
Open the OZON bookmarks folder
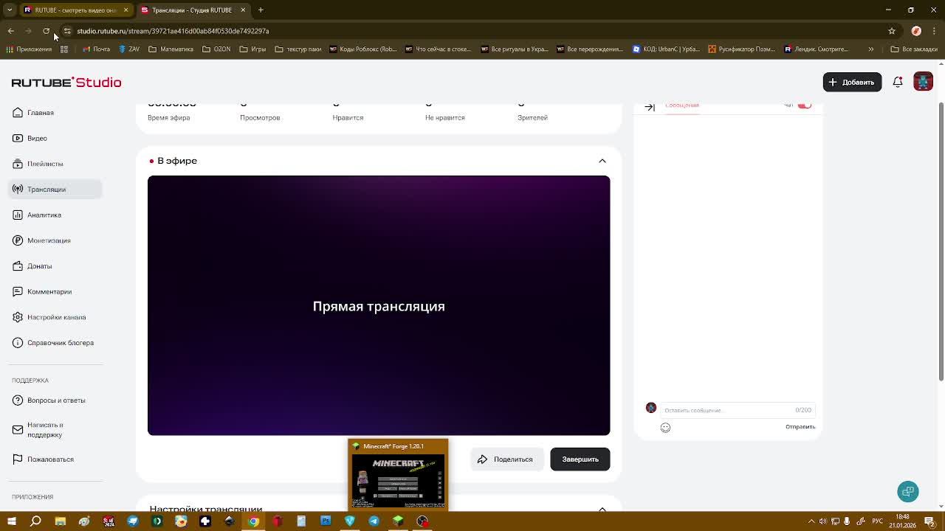tap(216, 49)
